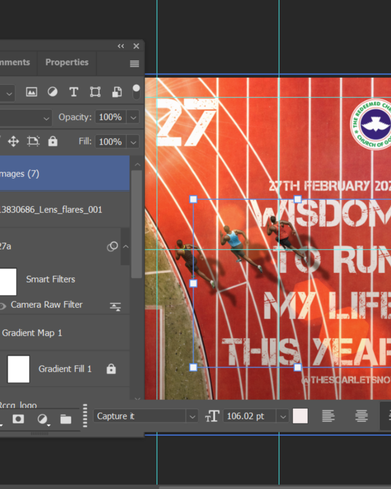
Task: Edit the Fill value field
Action: [110, 142]
